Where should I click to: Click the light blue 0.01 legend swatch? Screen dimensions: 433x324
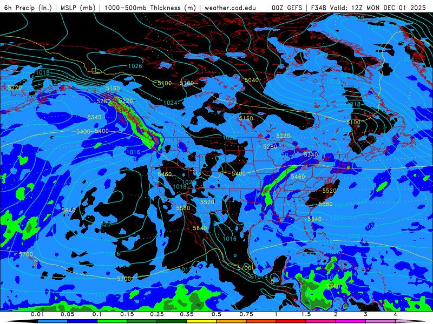52,321
